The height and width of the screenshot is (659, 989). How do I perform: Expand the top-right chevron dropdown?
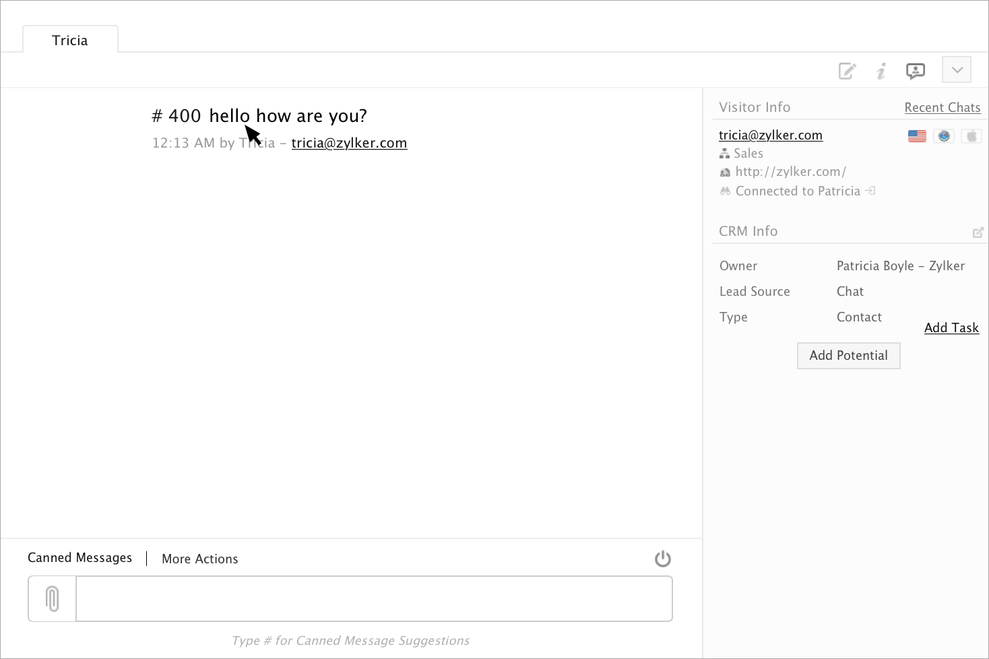[x=957, y=70]
